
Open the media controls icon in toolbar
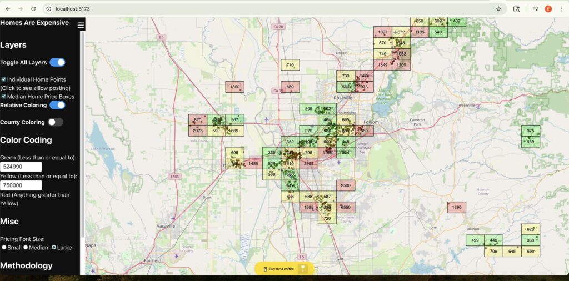[x=535, y=9]
